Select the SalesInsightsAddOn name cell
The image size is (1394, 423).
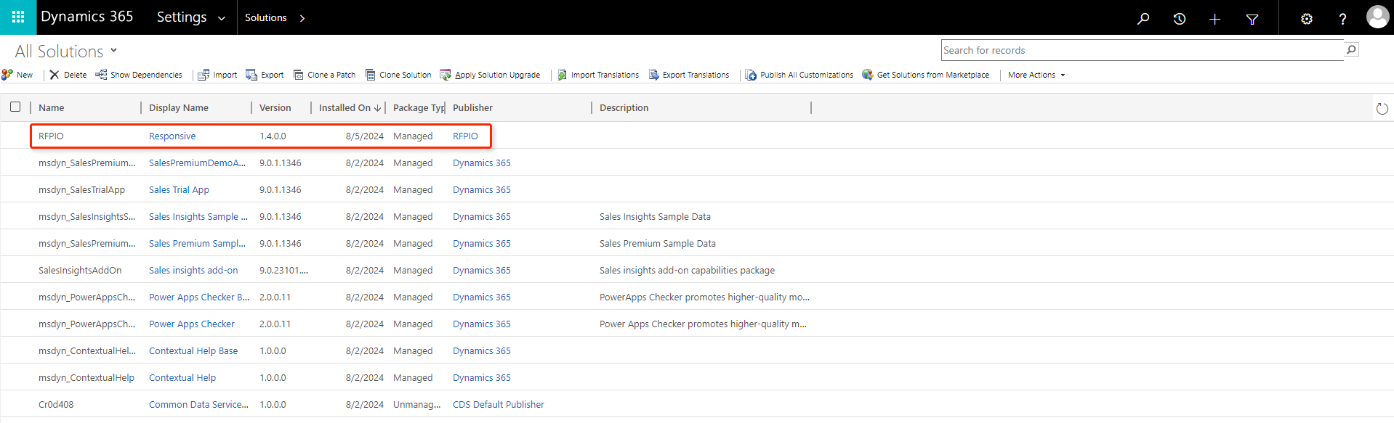click(x=80, y=270)
